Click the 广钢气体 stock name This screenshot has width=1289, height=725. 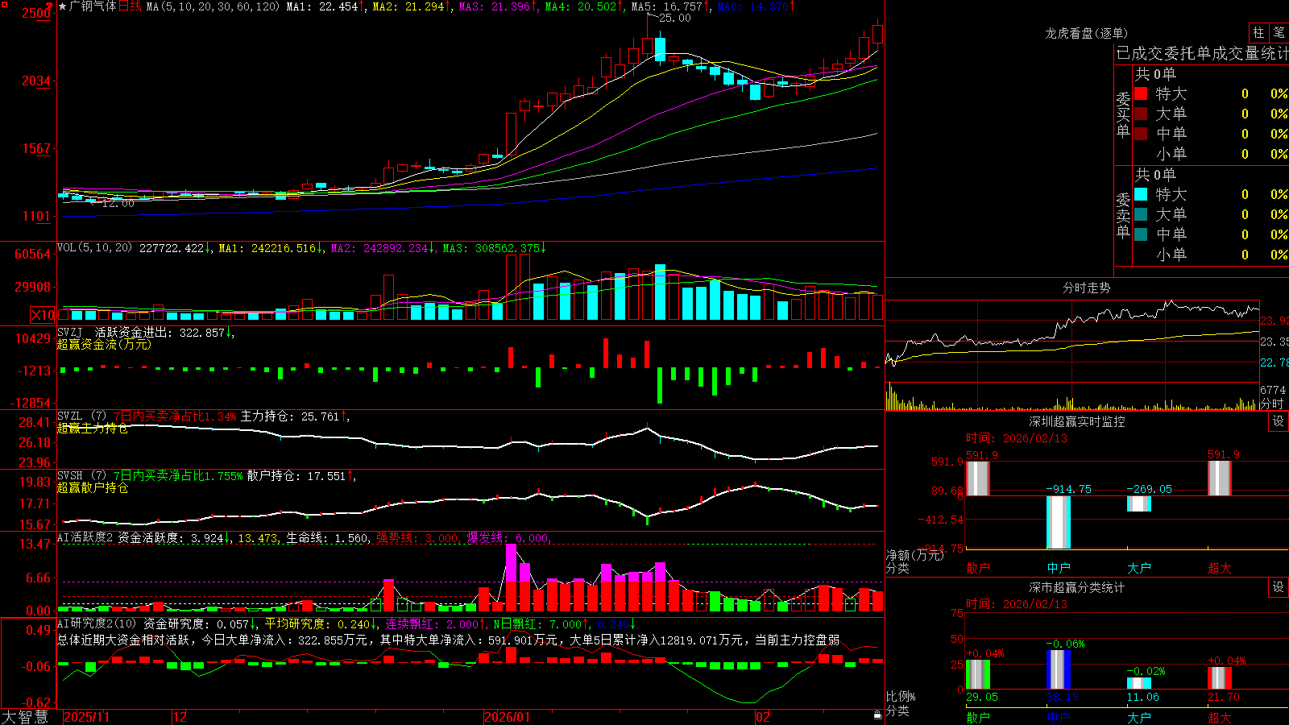pos(93,6)
